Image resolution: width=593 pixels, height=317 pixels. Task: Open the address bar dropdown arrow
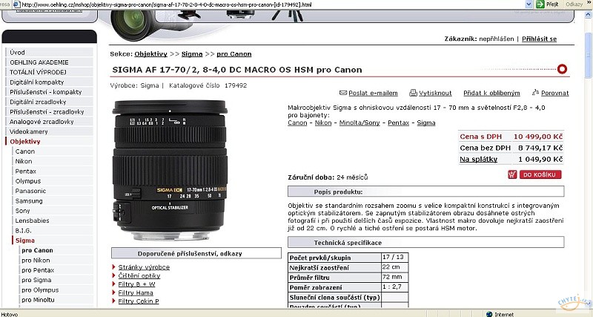(x=529, y=4)
